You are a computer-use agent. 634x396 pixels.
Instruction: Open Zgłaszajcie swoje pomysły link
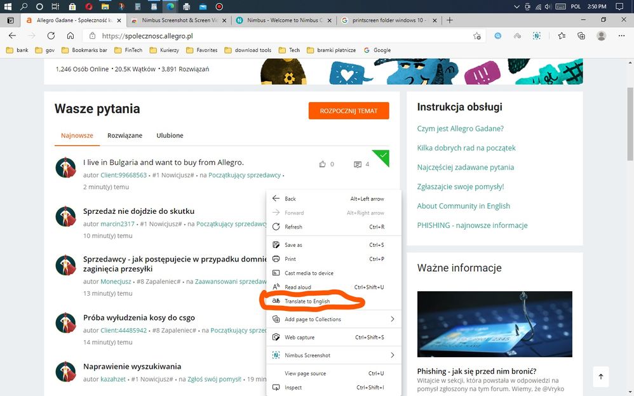(x=461, y=187)
